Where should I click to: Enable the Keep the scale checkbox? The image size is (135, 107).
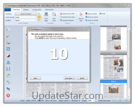97,101
